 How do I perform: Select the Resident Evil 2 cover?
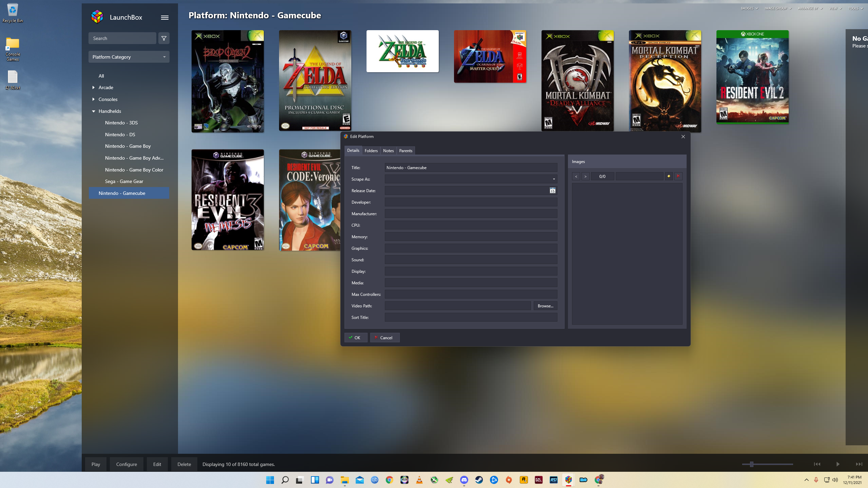752,77
